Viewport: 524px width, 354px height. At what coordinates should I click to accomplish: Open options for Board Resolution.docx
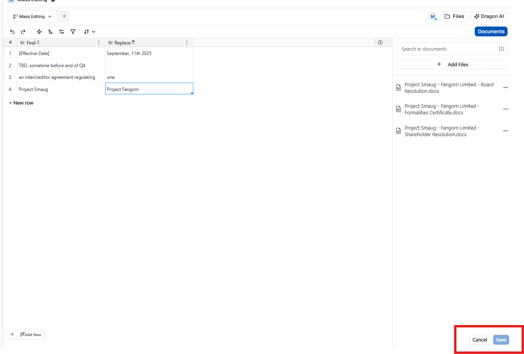click(506, 88)
